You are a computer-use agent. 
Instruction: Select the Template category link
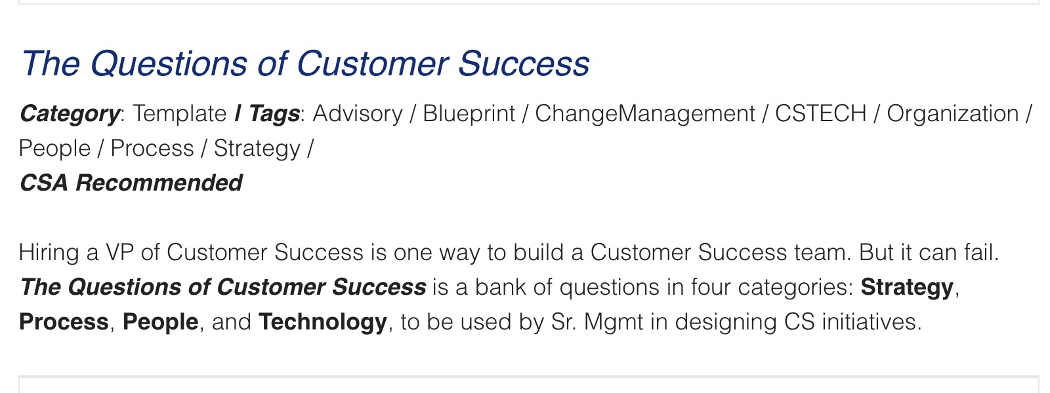180,114
